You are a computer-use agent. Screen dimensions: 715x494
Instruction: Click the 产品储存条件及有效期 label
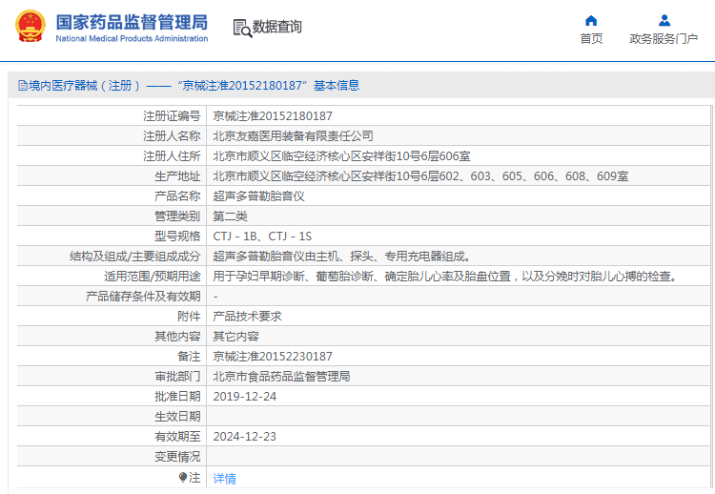[x=143, y=297]
